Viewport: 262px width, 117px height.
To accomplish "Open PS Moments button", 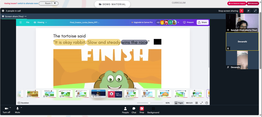I will 253,3.
